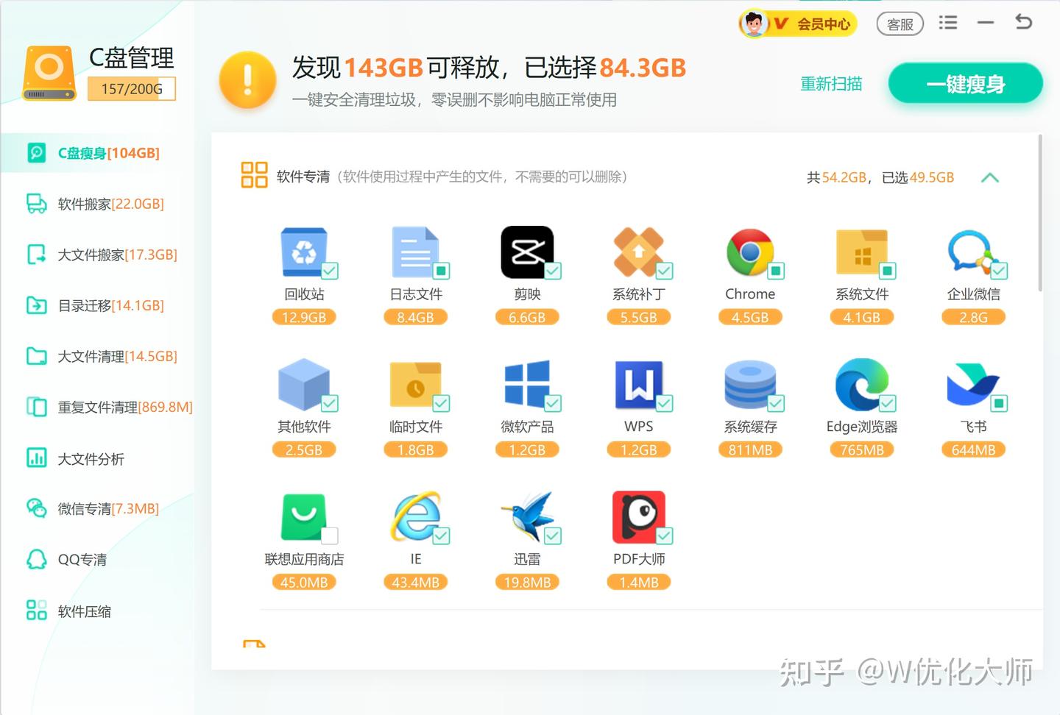This screenshot has width=1060, height=715.
Task: Select the 剪映 app icon
Action: [527, 252]
